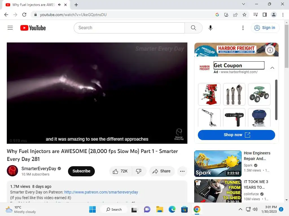289x216 pixels.
Task: Share the video
Action: (162, 171)
